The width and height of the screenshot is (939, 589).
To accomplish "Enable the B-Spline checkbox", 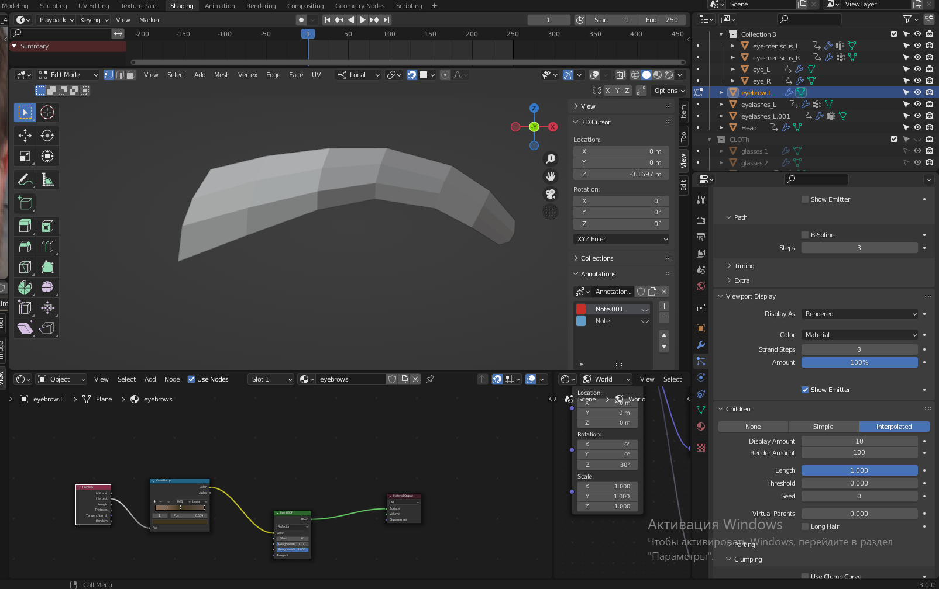I will click(x=805, y=235).
